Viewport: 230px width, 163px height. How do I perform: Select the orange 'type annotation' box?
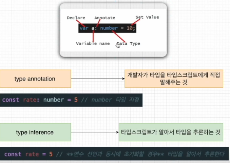[x=35, y=79]
